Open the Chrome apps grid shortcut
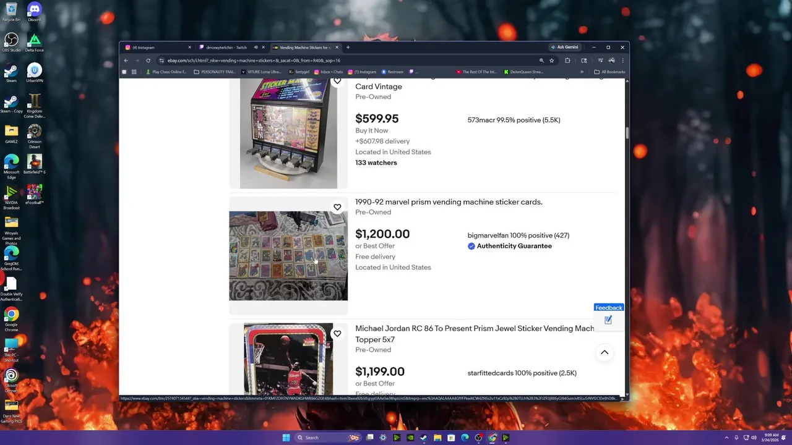The image size is (792, 445). [134, 72]
